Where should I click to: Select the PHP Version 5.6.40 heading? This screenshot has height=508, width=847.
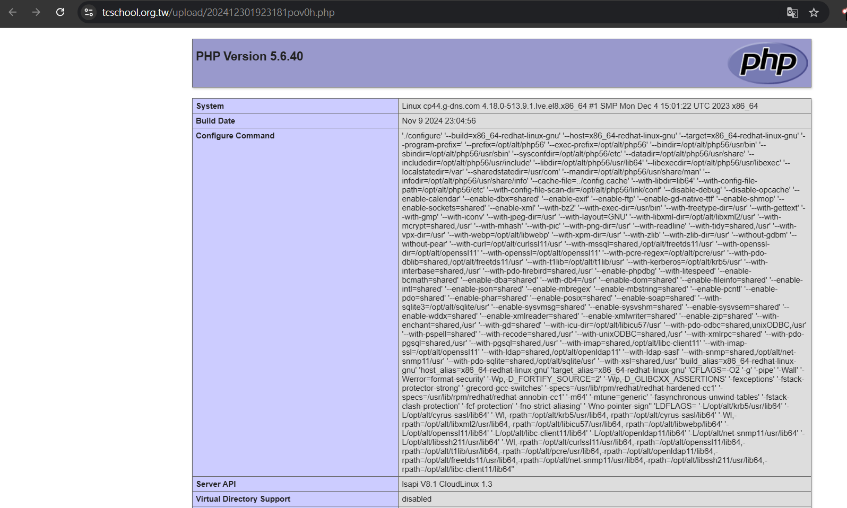tap(249, 56)
